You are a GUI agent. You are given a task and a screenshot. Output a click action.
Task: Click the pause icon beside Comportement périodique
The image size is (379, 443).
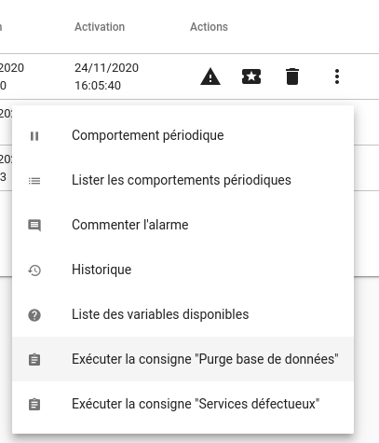34,136
